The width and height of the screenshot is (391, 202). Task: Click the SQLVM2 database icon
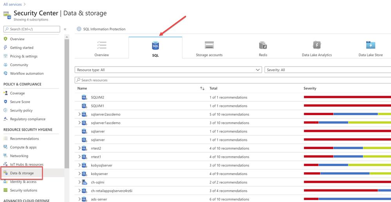click(x=84, y=97)
